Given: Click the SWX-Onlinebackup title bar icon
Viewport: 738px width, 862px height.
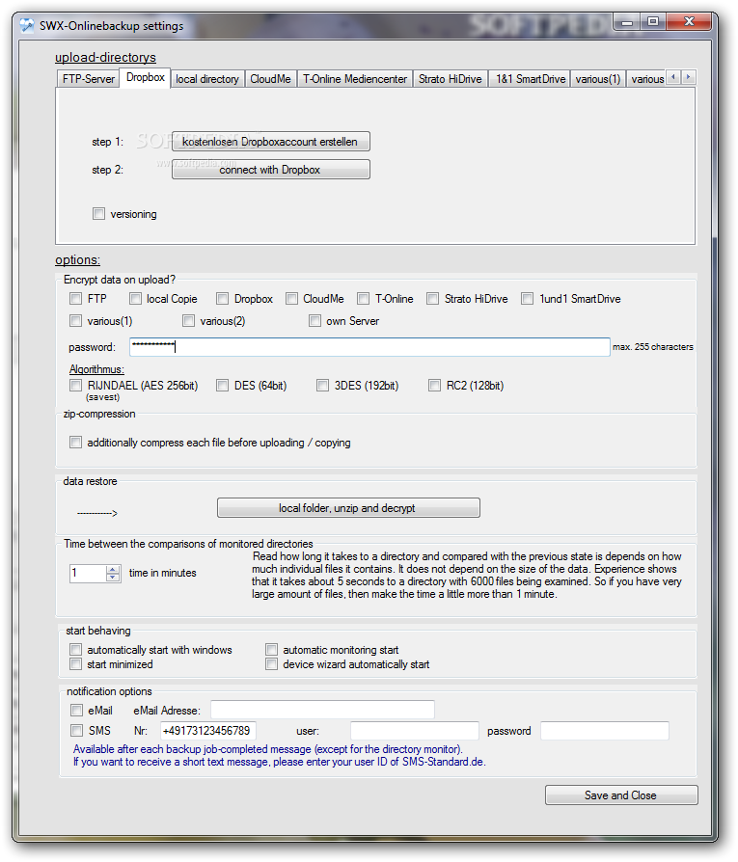Looking at the screenshot, I should tap(26, 26).
